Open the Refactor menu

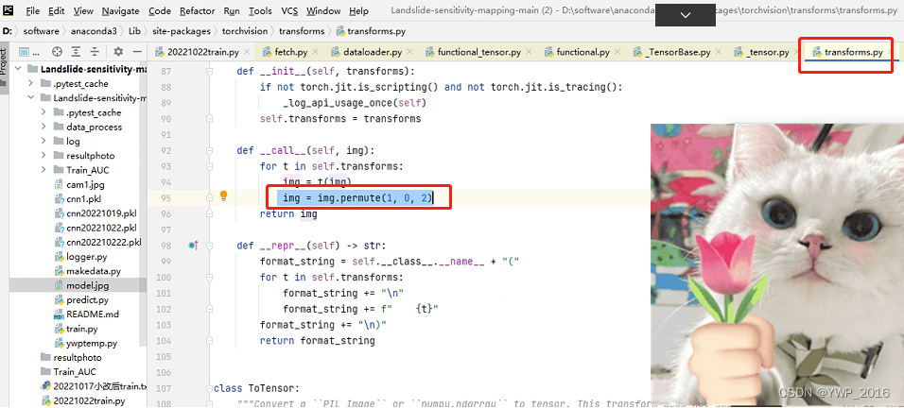point(198,11)
